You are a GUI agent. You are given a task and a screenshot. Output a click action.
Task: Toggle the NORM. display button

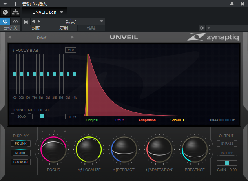click(20, 153)
